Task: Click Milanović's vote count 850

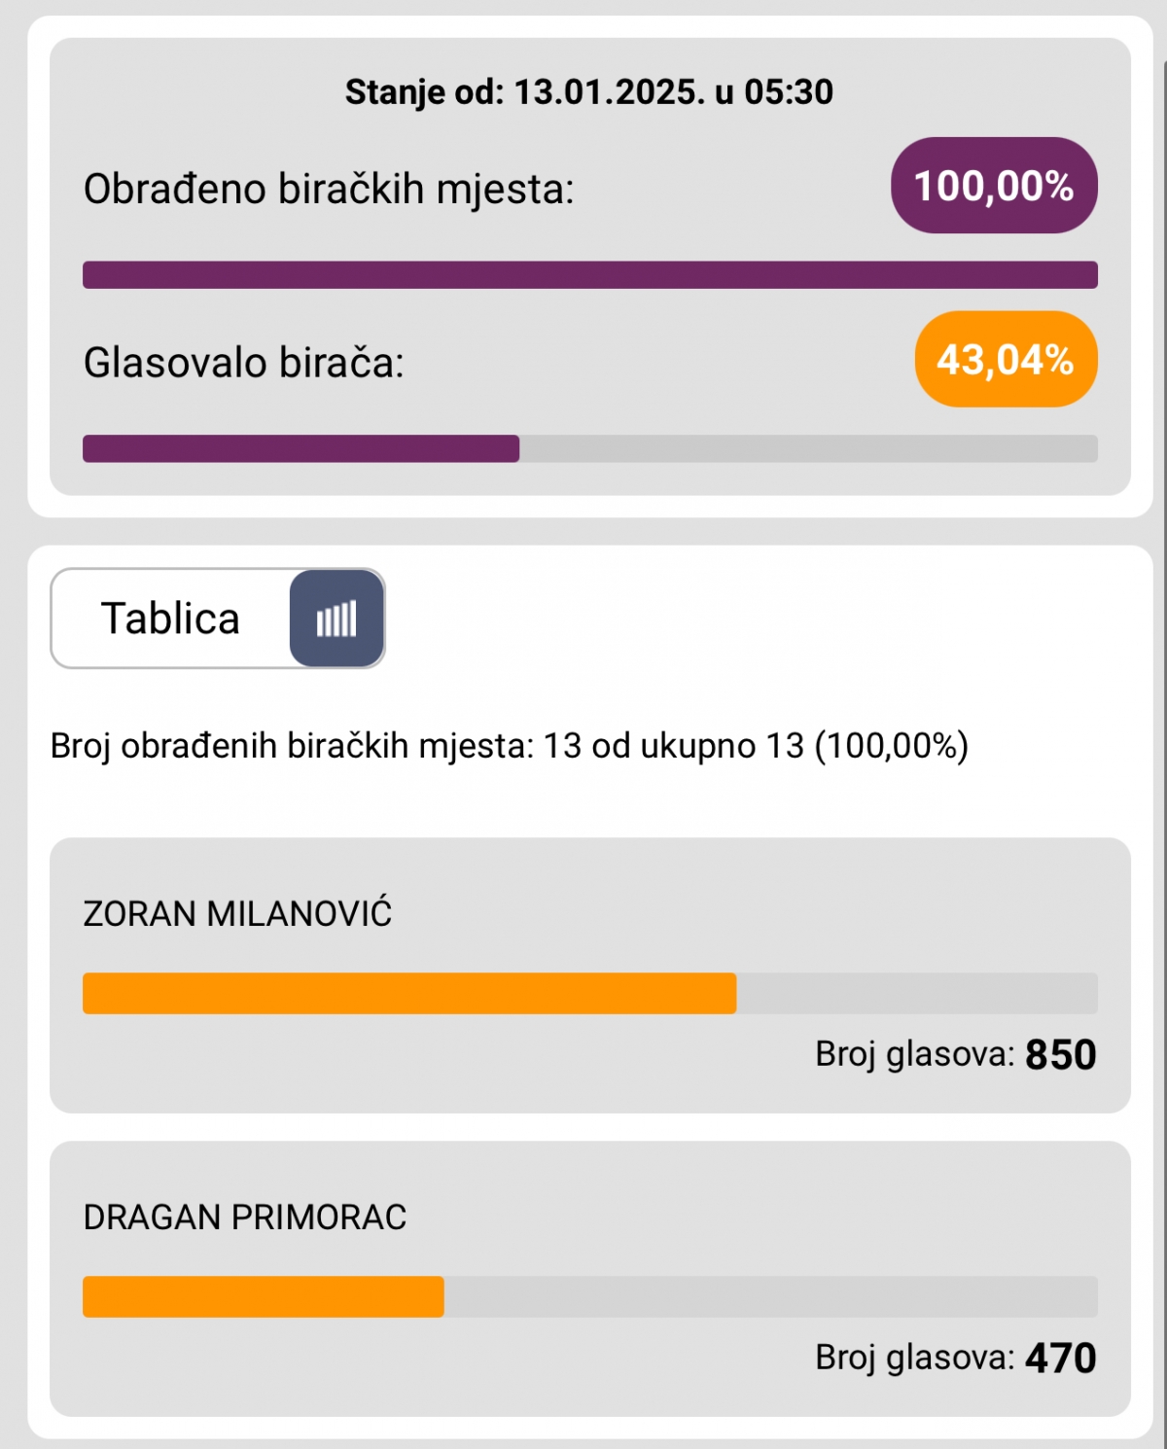Action: [1060, 1055]
